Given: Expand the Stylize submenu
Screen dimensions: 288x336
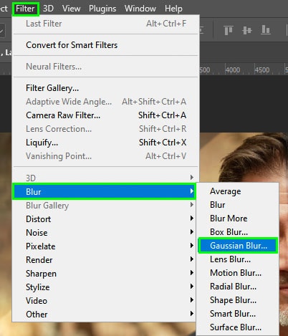Looking at the screenshot, I should (105, 287).
